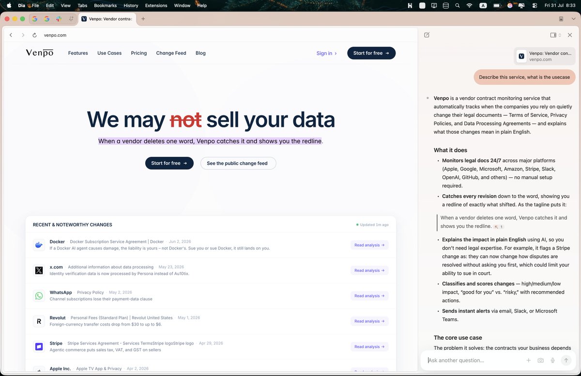Open the Dia app menu

pos(21,5)
